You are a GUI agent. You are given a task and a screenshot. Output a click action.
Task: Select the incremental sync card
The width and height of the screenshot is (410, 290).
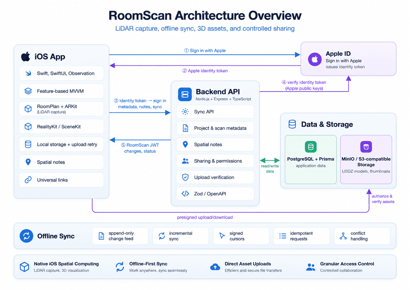181,236
